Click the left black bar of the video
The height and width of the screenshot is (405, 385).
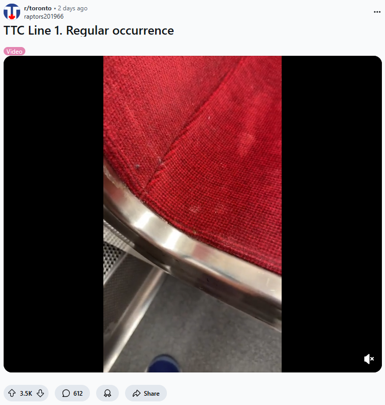[54, 214]
